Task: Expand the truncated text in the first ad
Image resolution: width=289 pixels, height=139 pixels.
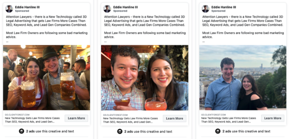Action: coord(7,42)
